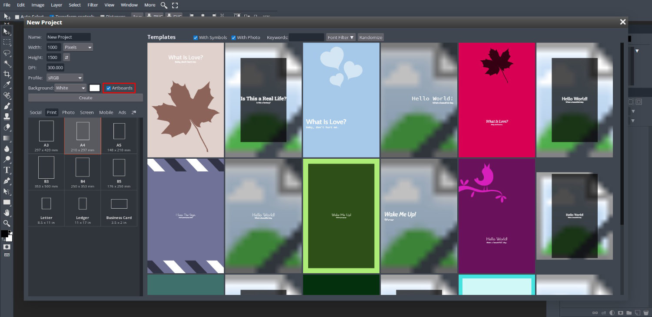This screenshot has width=652, height=317.
Task: Select the Crop tool
Action: 7,74
